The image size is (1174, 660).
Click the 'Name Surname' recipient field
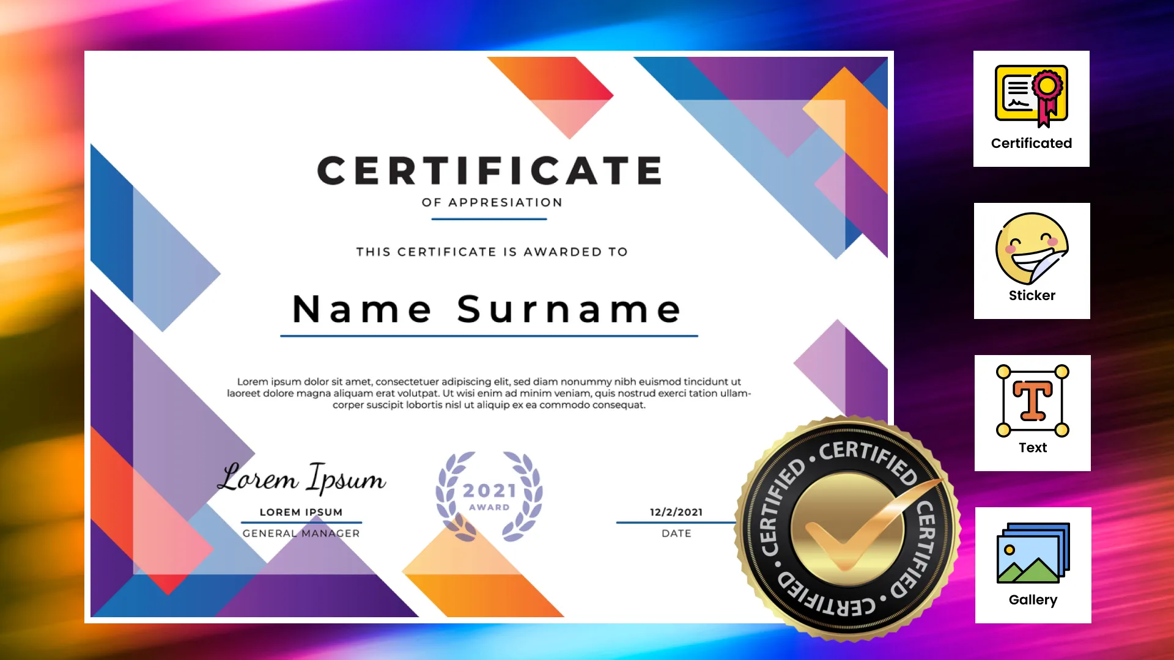click(x=487, y=309)
